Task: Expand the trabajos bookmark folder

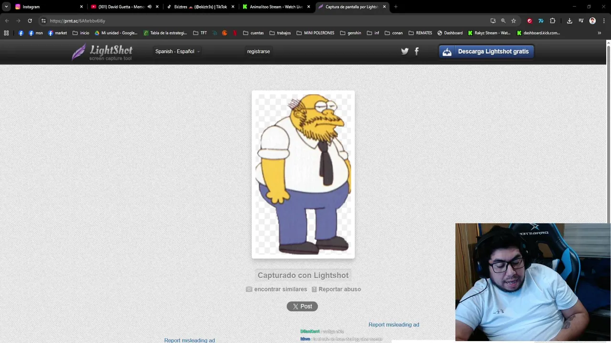Action: [x=280, y=33]
